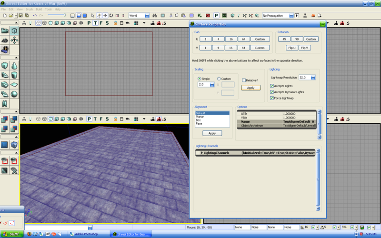Viewport: 381px width, 238px height.
Task: Click the Save floppy disk icon
Action: coord(20,16)
